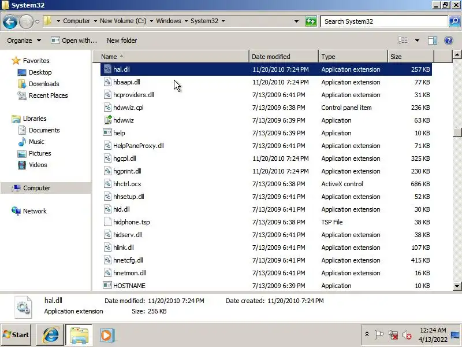Sort by the Size column header

(411, 56)
